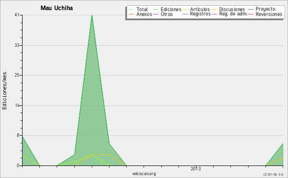Click the 25 y-axis value

pos(17,75)
